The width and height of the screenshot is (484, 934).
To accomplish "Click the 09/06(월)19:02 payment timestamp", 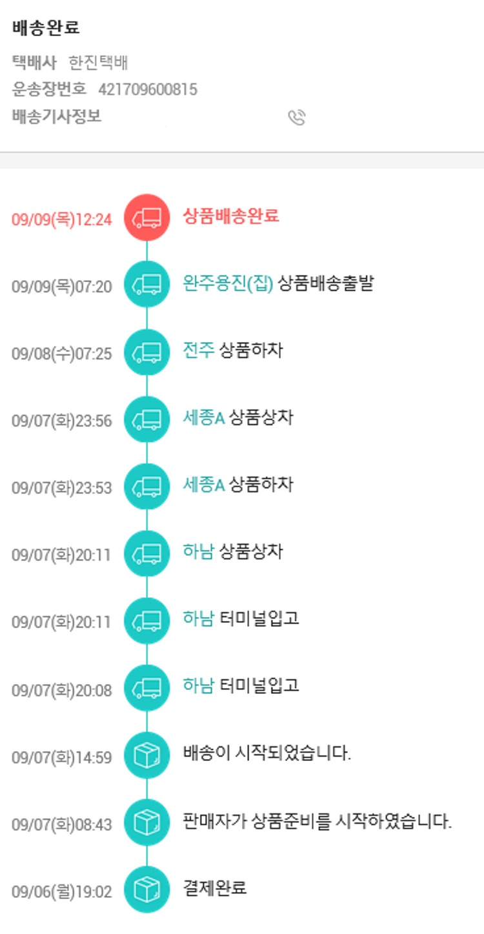I will (x=61, y=892).
